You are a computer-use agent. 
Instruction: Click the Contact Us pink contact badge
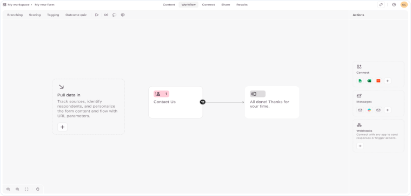(161, 94)
